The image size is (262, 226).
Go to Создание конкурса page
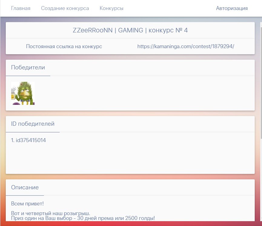(65, 8)
